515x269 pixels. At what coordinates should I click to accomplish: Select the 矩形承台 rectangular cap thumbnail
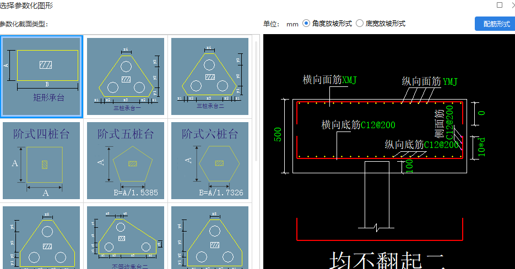[41, 76]
